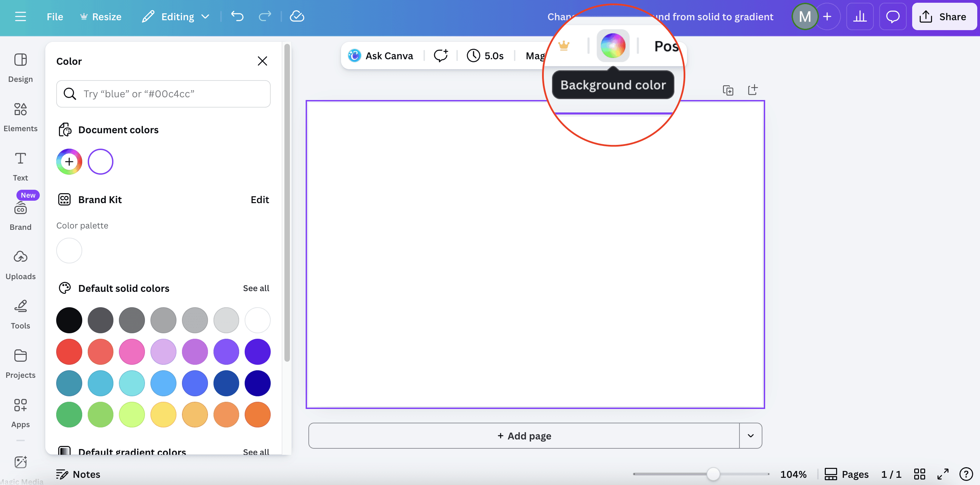Screen dimensions: 980x485
Task: Open the Resize menu
Action: click(x=101, y=16)
